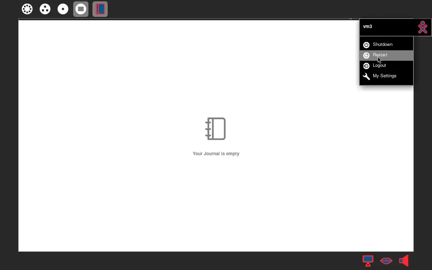The width and height of the screenshot is (432, 270).
Task: Select the Activity view icon
Action: pyautogui.click(x=81, y=9)
